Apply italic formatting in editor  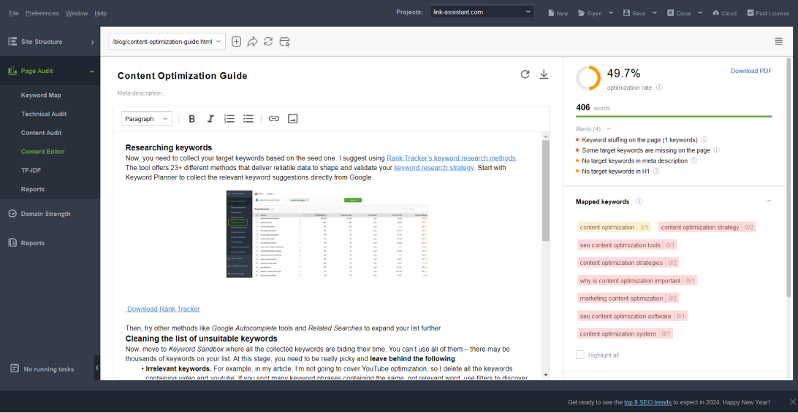(x=210, y=119)
